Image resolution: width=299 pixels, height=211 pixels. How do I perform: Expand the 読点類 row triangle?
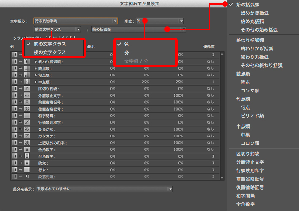coord(35,69)
